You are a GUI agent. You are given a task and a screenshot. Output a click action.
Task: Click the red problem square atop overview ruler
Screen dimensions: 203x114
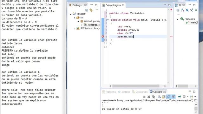pyautogui.click(x=171, y=9)
